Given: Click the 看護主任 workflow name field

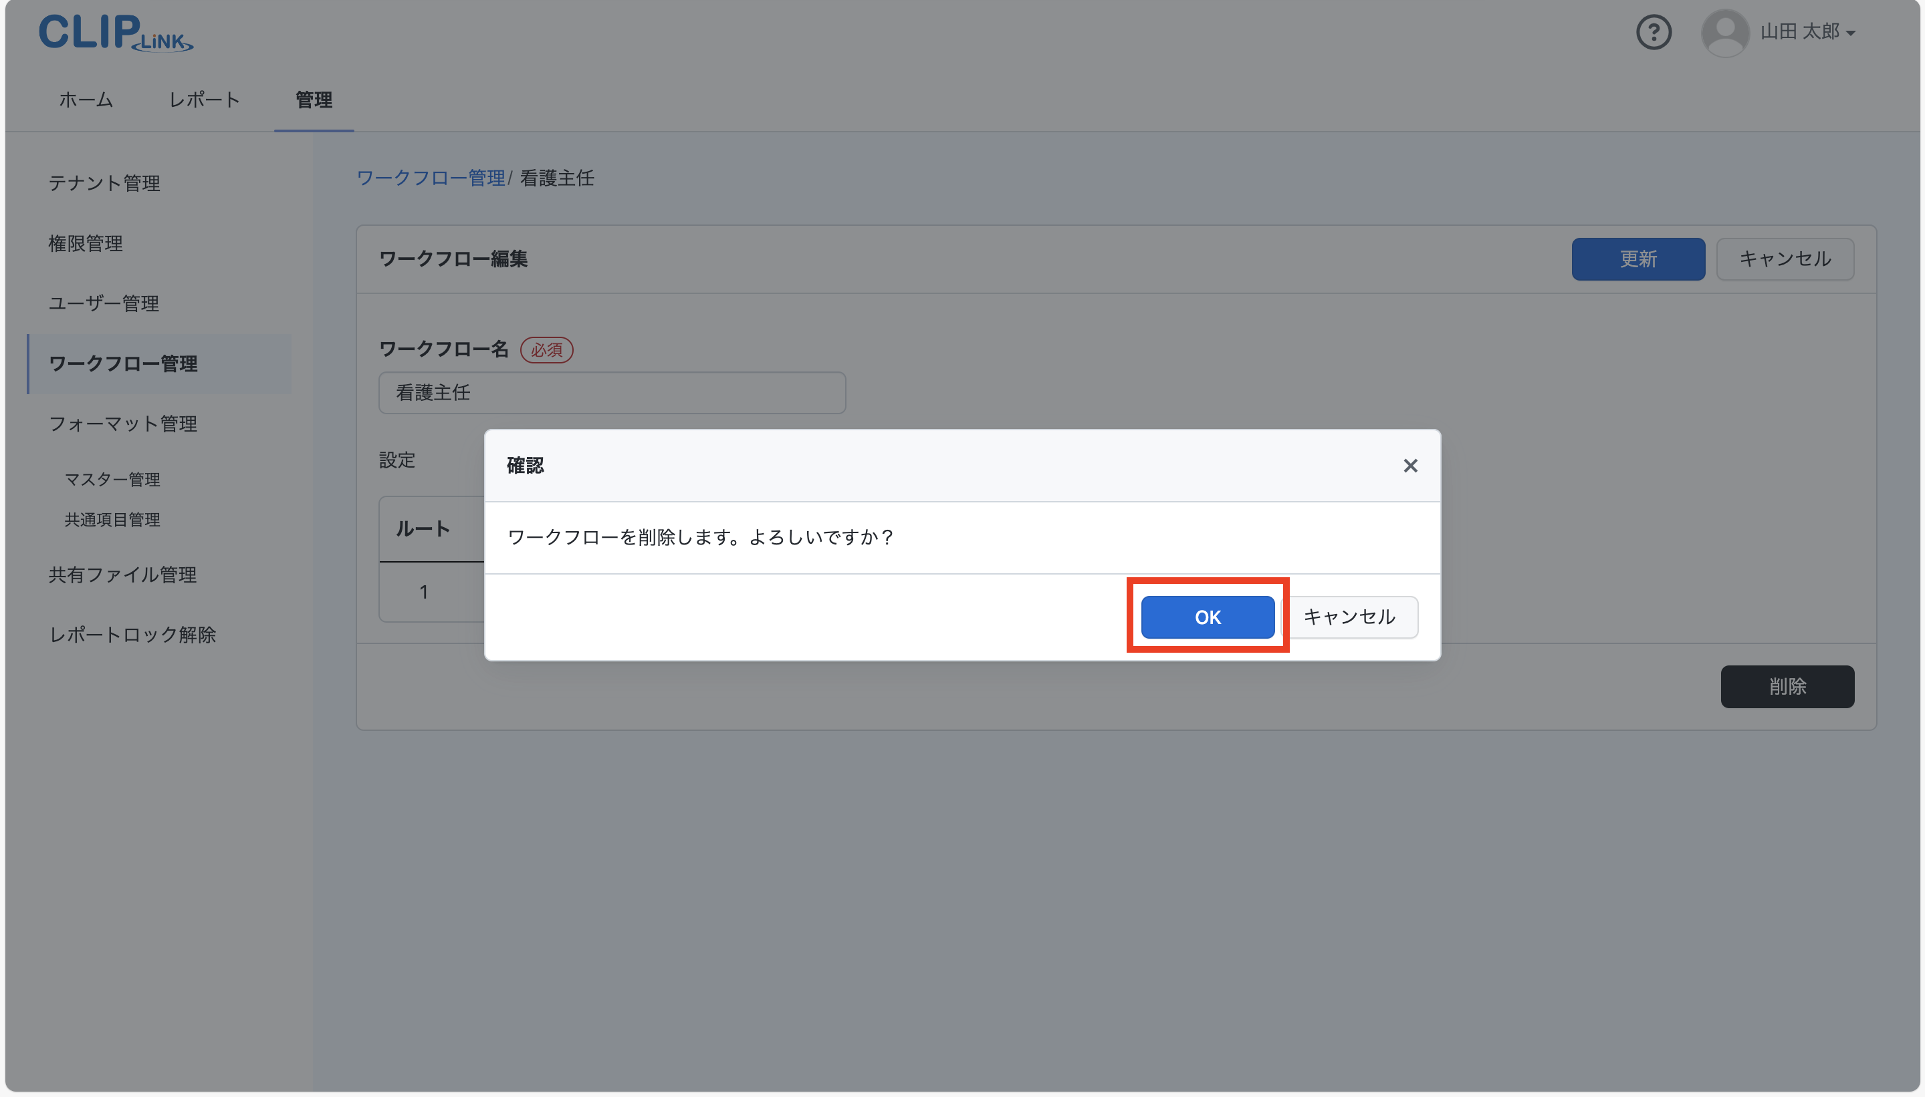Looking at the screenshot, I should 610,393.
